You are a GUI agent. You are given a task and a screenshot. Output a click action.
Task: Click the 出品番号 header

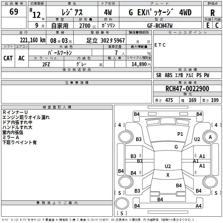[14, 4]
